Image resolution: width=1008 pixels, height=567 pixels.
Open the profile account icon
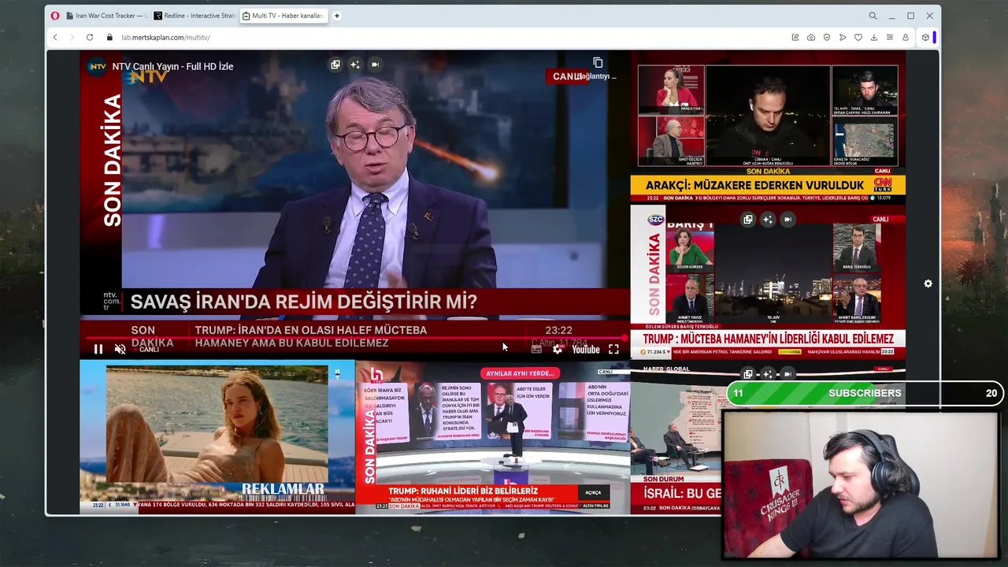point(906,37)
